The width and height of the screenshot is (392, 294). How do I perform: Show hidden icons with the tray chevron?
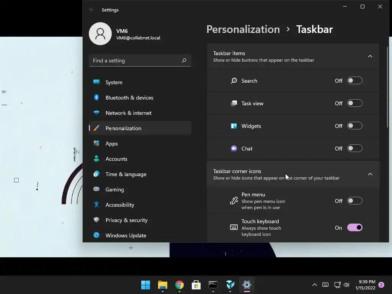[315, 285]
